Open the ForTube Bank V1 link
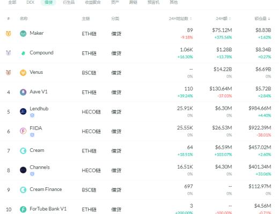279x214 pixels. pyautogui.click(x=48, y=209)
